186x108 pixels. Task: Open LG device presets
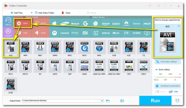(x=95, y=23)
